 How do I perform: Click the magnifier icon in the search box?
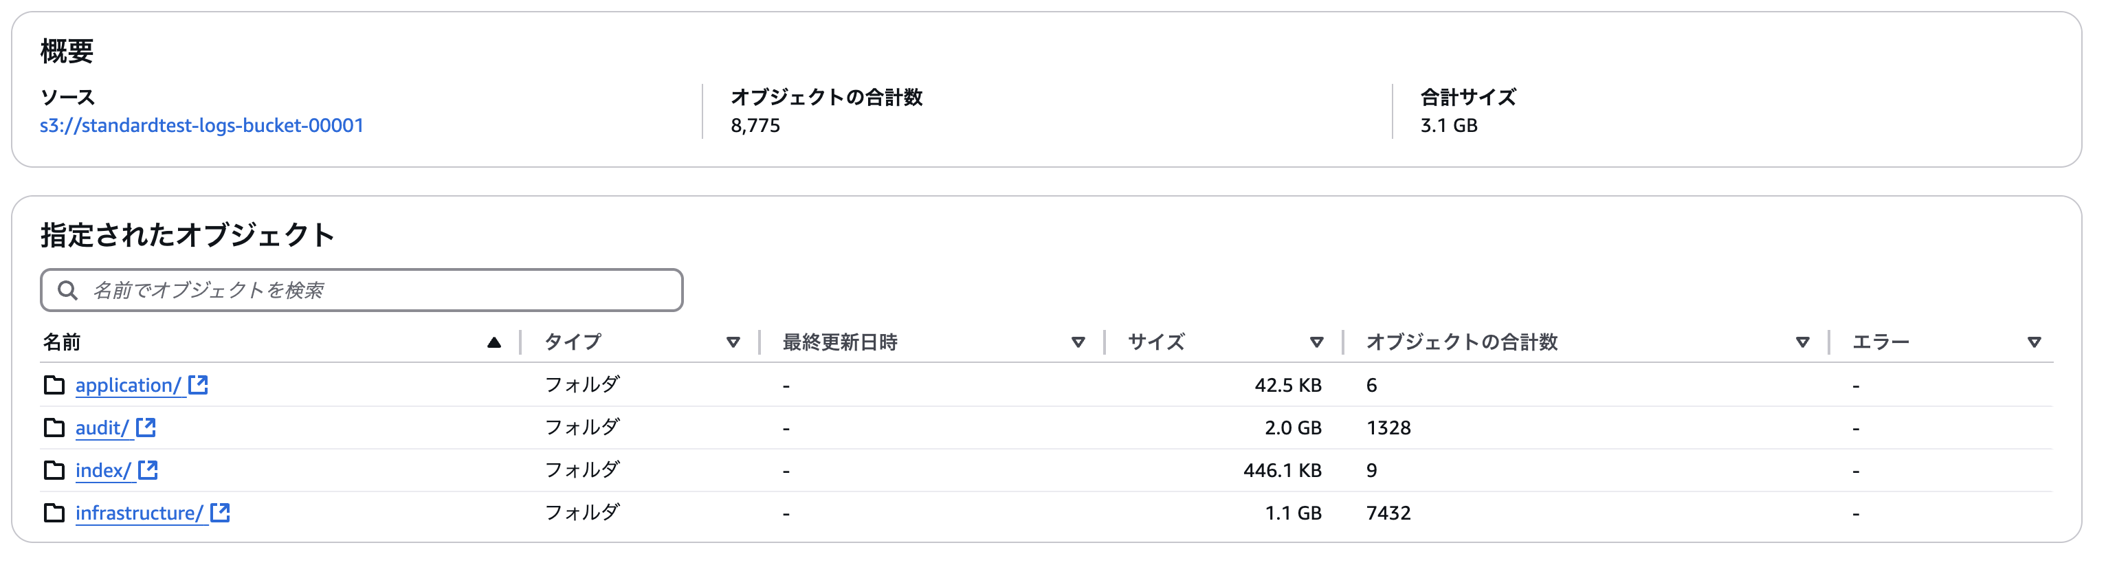click(x=68, y=290)
